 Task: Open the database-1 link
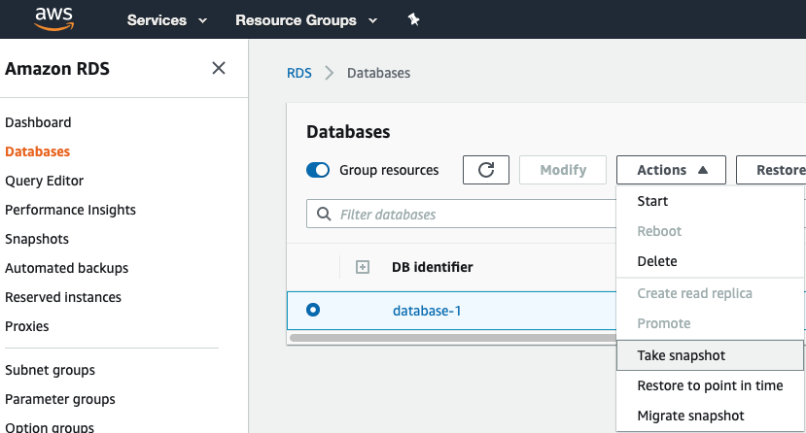427,311
